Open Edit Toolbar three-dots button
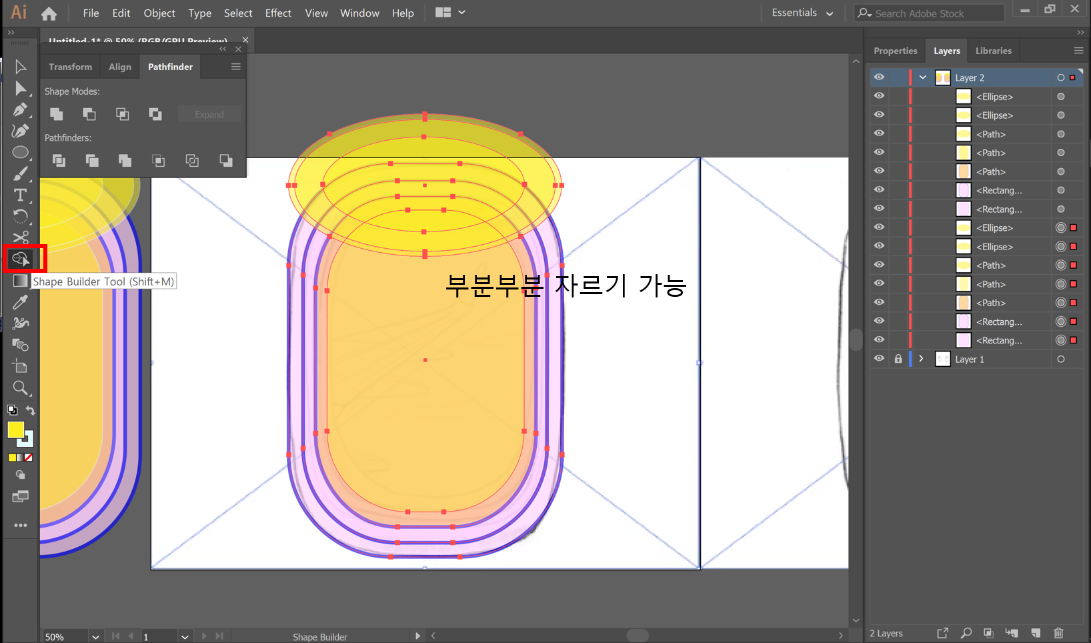Screen dimensions: 1091x643 21,526
